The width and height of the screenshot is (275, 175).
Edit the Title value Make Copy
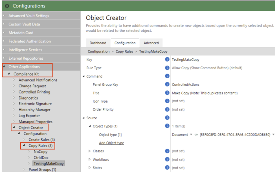pos(205,93)
